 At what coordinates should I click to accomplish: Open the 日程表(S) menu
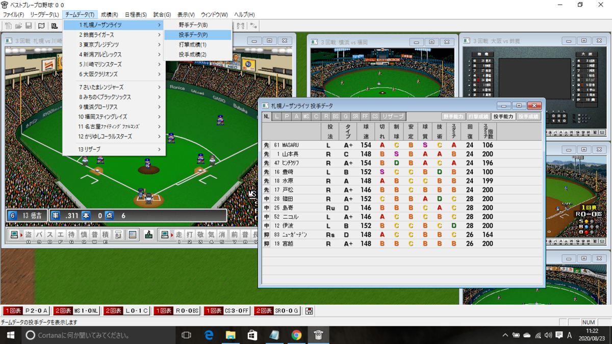tap(136, 15)
